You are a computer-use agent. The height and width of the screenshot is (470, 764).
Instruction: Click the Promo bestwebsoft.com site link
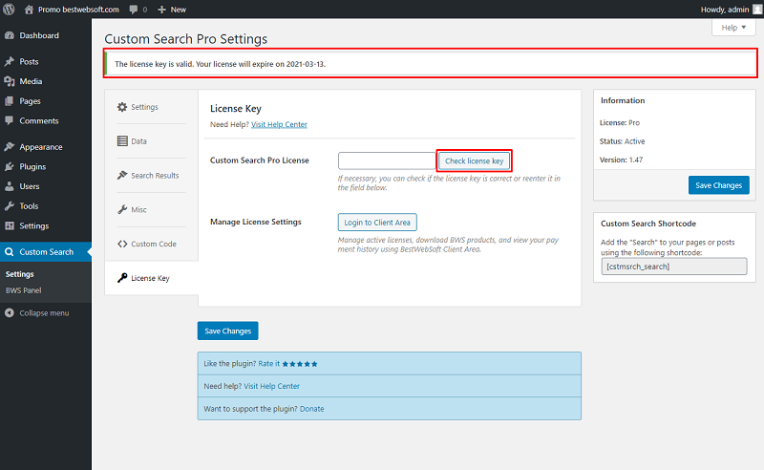tap(78, 10)
